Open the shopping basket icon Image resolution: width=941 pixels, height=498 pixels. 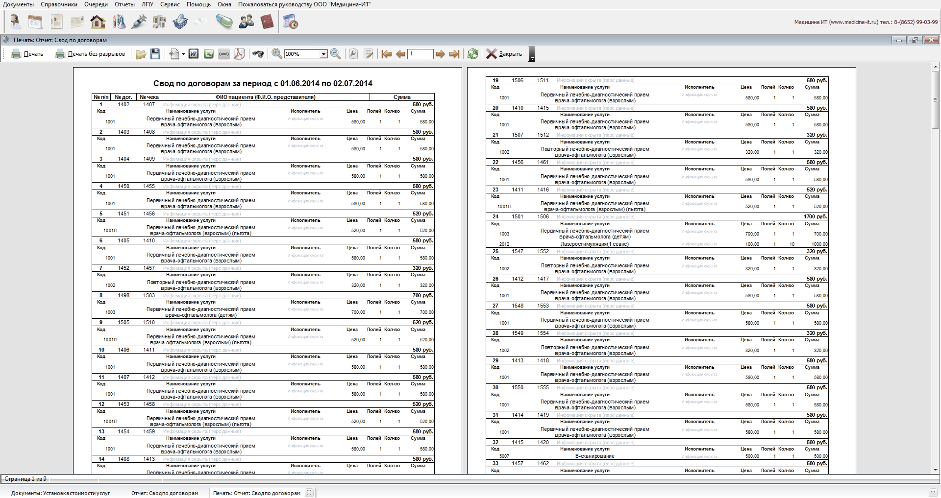pyautogui.click(x=180, y=22)
